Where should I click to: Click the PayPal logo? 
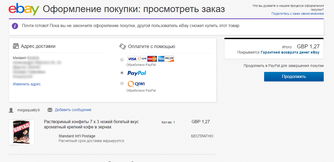(137, 73)
